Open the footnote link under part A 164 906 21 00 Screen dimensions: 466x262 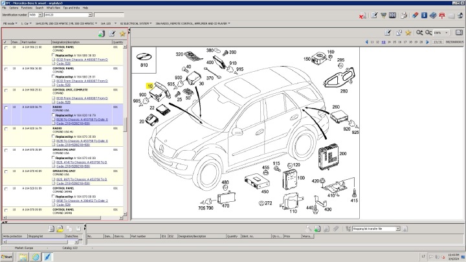click(82, 60)
